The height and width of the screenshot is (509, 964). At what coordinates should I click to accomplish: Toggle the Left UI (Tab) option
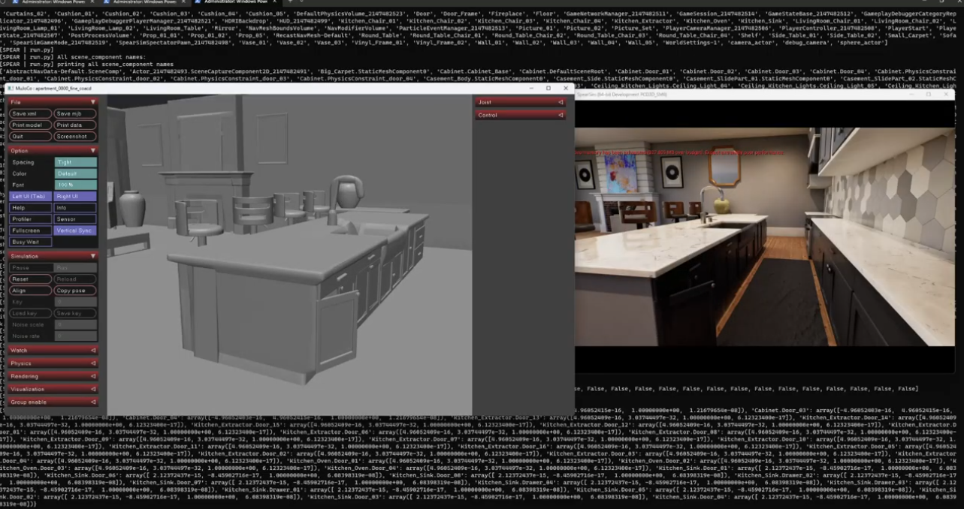pos(31,196)
